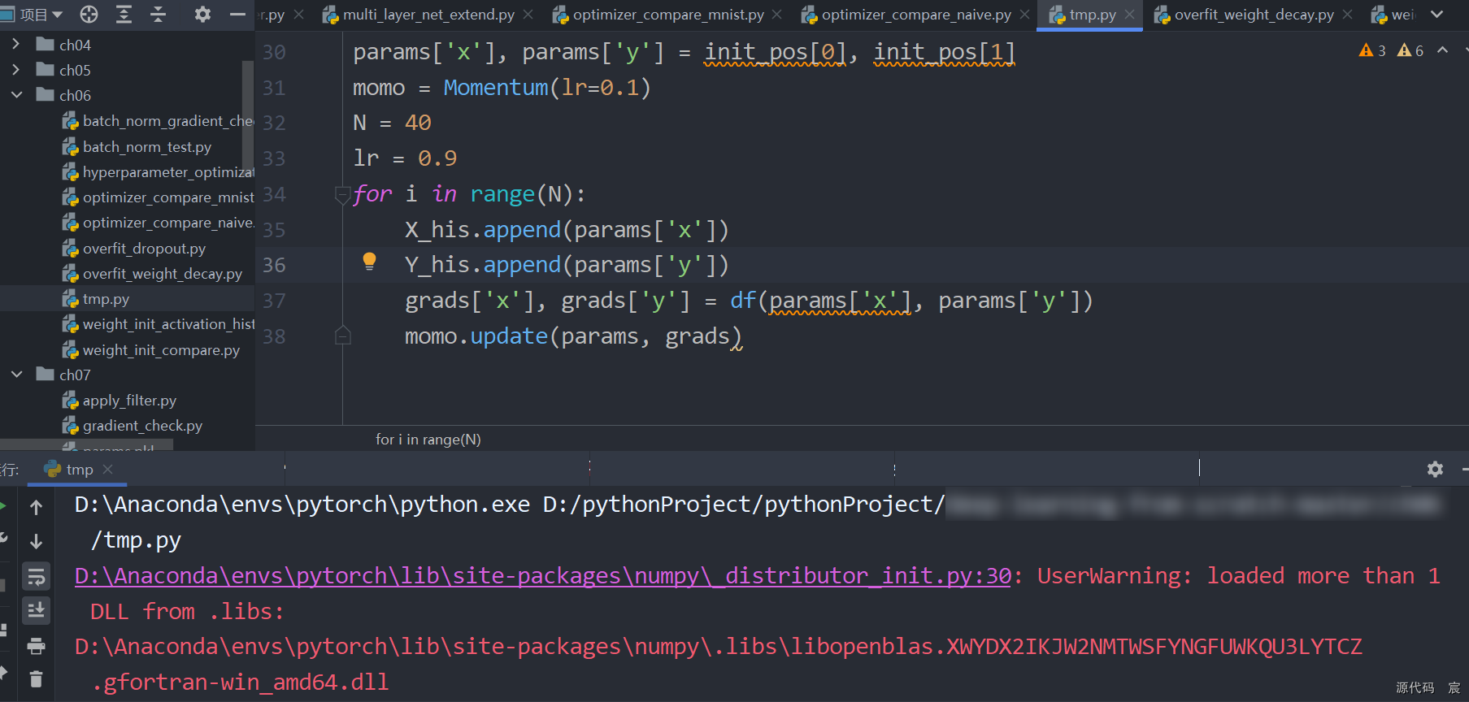Click the down the stack trace arrow
1469x702 pixels.
click(36, 541)
